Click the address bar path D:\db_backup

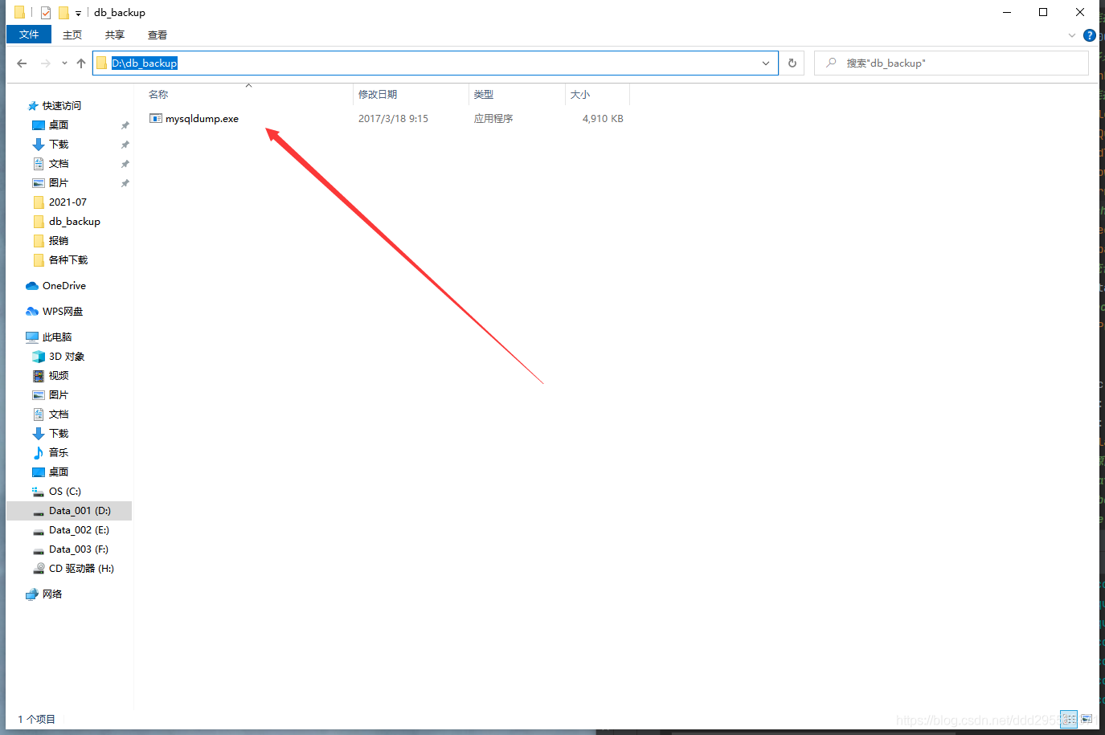(x=145, y=63)
